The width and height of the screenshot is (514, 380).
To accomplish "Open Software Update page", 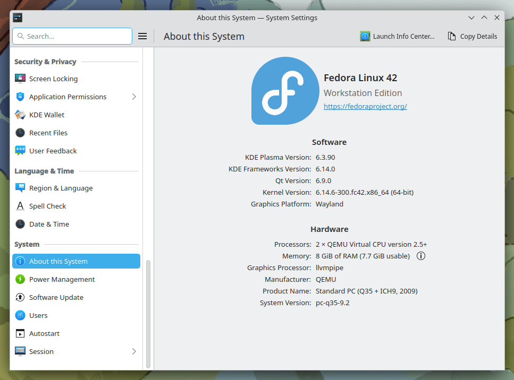I will pos(76,297).
